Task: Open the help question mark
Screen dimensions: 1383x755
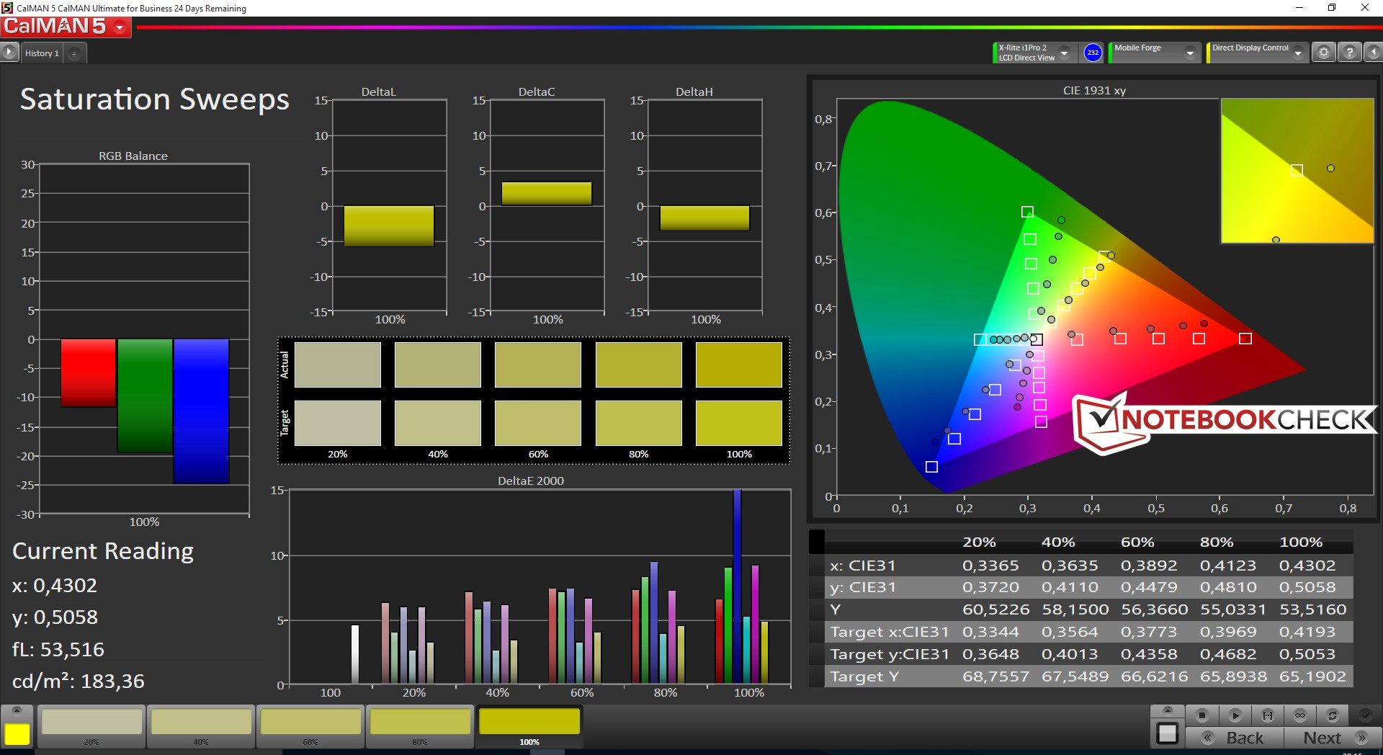Action: (x=1349, y=53)
